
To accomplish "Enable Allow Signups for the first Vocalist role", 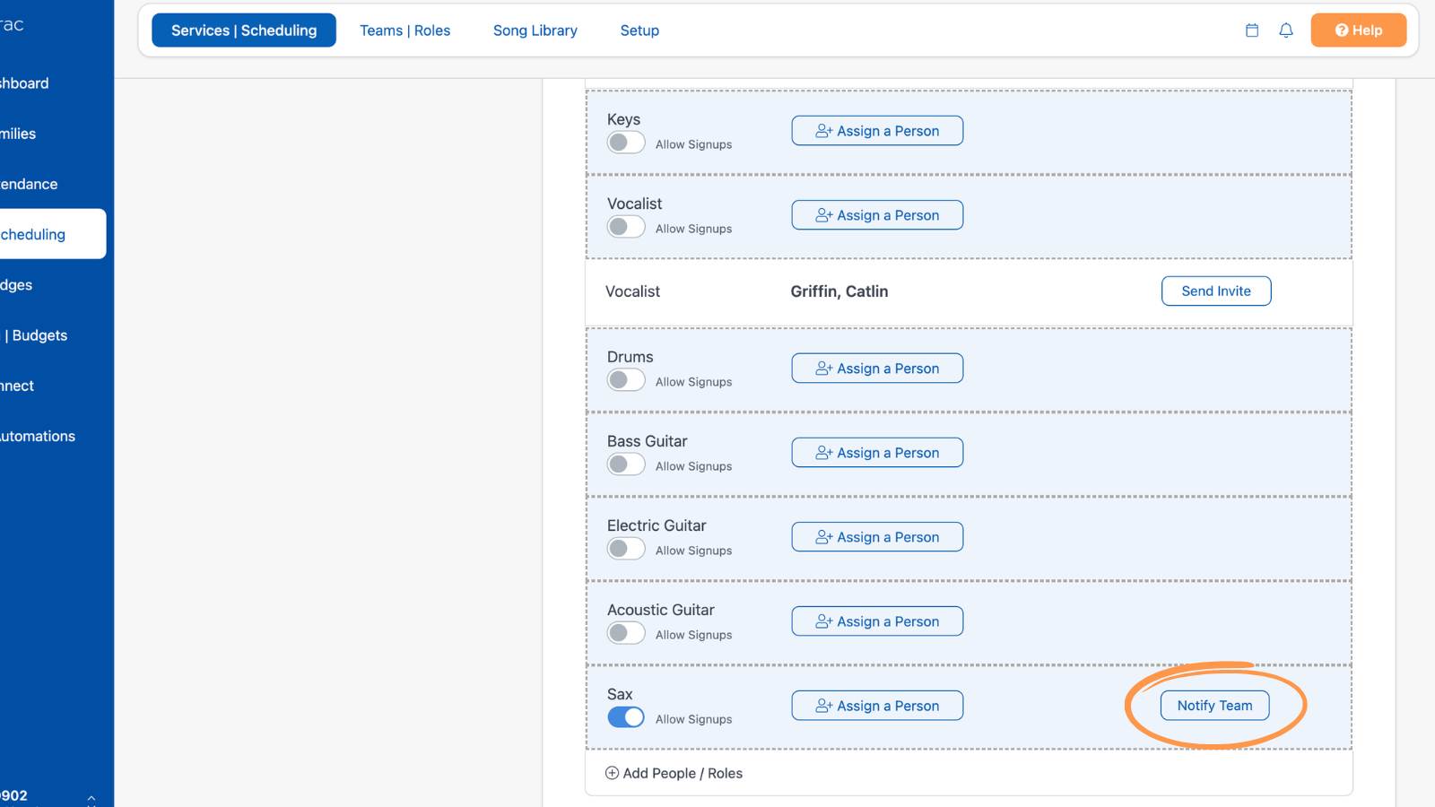I will [626, 227].
